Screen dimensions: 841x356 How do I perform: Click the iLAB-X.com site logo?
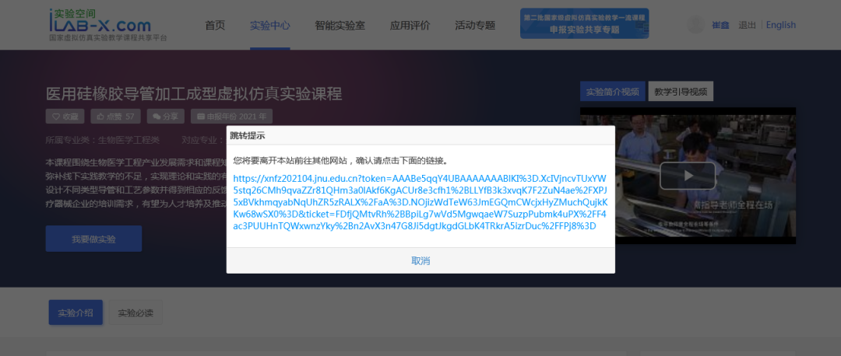(107, 25)
